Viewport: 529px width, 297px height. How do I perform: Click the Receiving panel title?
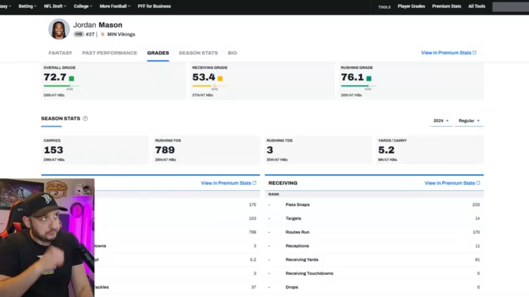click(x=283, y=183)
